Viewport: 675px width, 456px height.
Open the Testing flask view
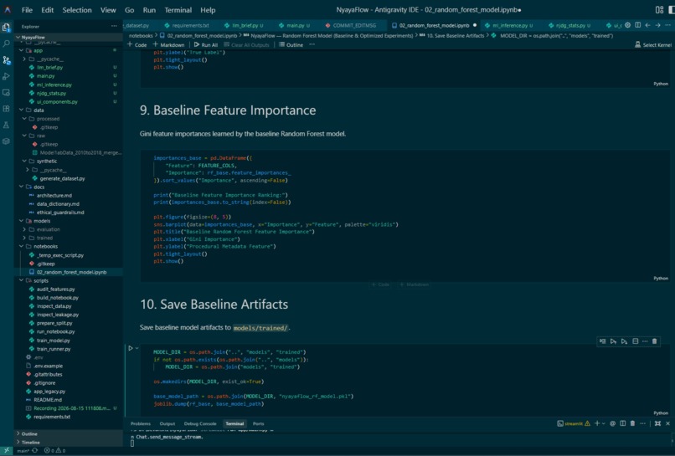(7, 126)
